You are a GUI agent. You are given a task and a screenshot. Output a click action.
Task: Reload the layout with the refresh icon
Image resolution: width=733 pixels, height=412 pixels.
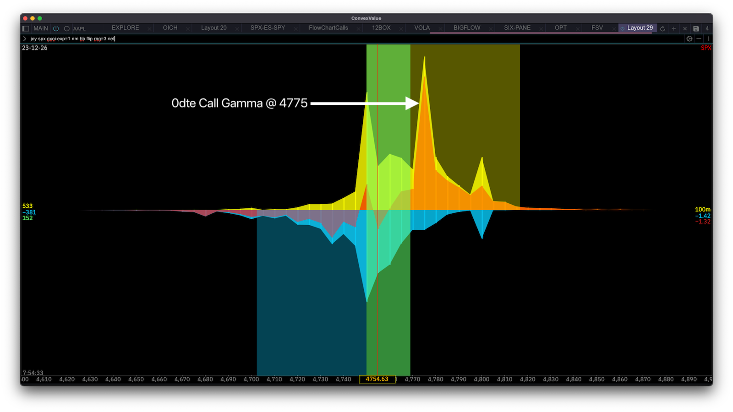[662, 28]
